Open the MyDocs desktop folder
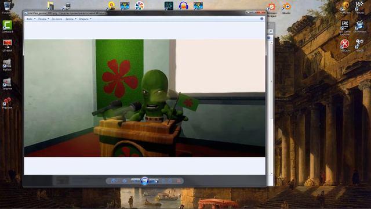 pos(8,64)
